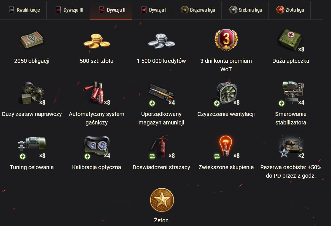Select the Zwiększone skupienie lightbulb icon
Screen dimensions: 331x226
tap(226, 146)
